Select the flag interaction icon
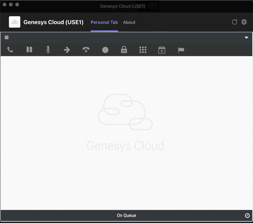Viewport: 253px width, 223px height. click(181, 50)
